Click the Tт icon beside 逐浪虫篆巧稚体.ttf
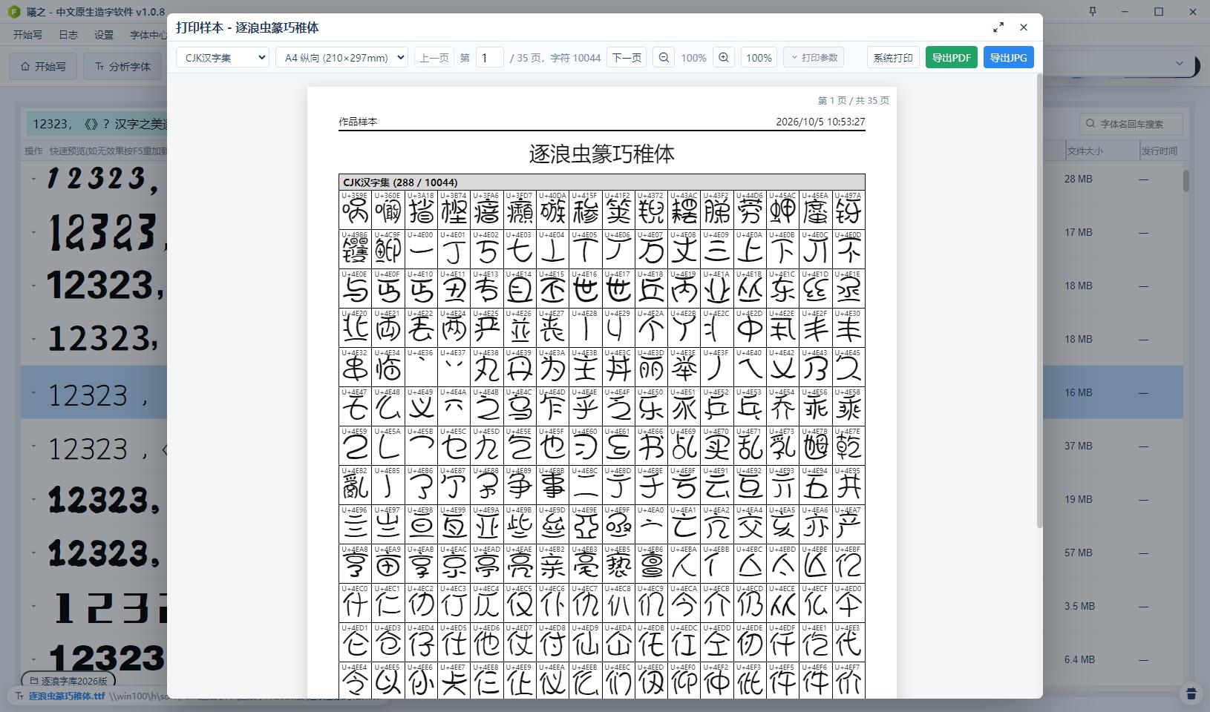This screenshot has height=712, width=1210. click(20, 696)
